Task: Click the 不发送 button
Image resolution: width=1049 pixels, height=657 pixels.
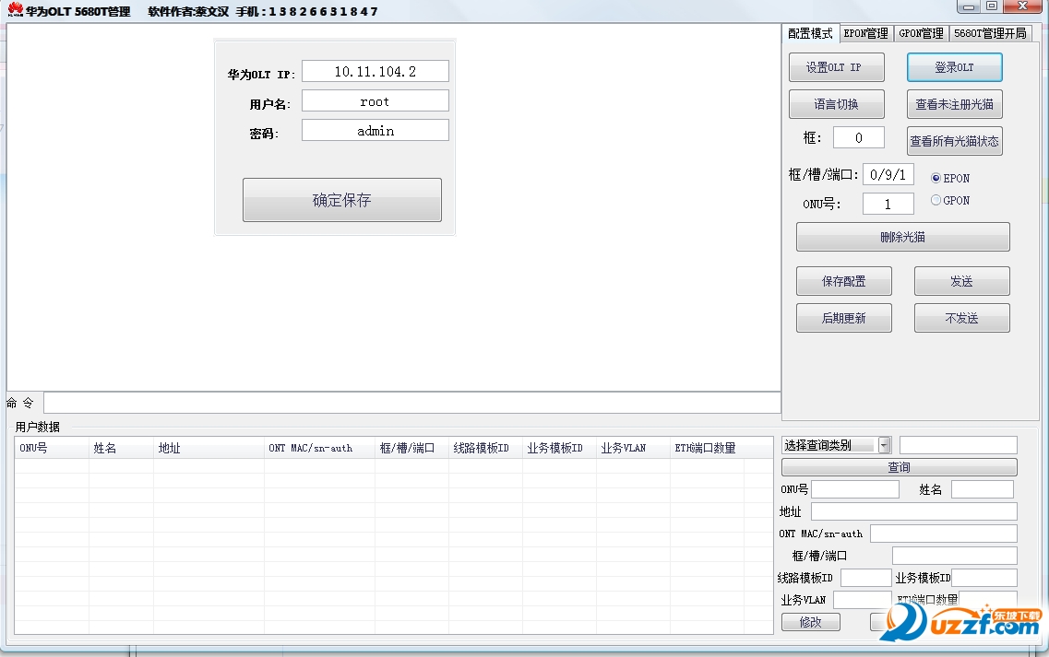Action: pos(962,318)
